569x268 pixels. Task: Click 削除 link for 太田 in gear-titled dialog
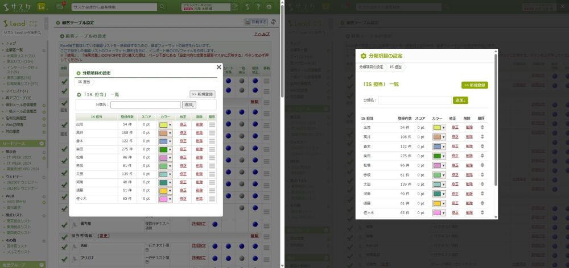pos(469,184)
